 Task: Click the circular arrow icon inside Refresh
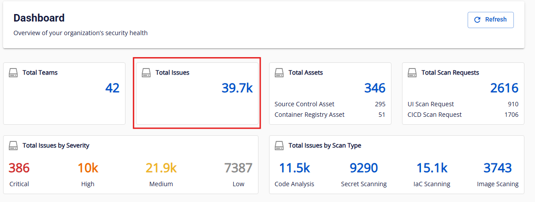point(477,20)
